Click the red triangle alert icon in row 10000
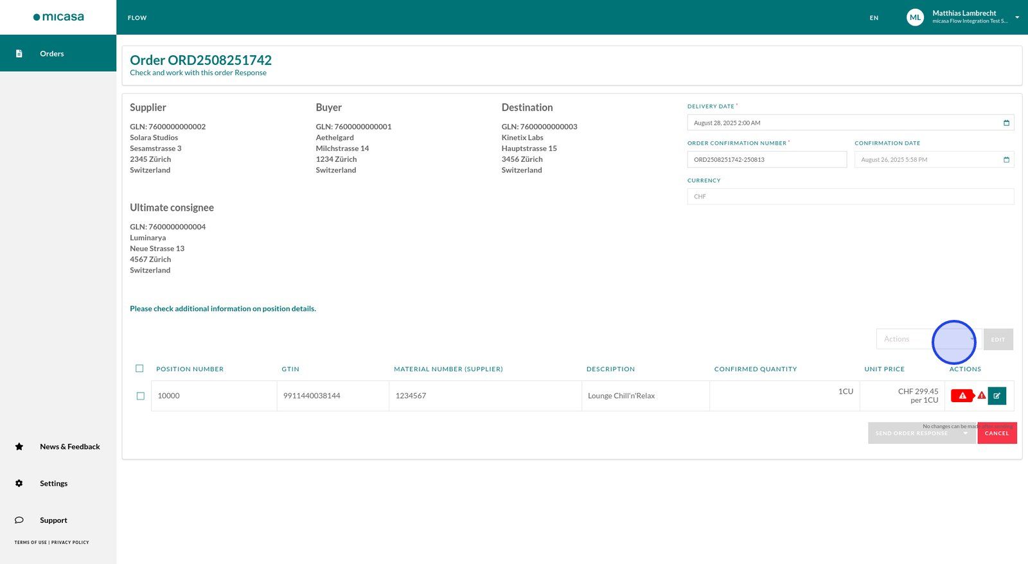1028x564 pixels. pyautogui.click(x=982, y=396)
